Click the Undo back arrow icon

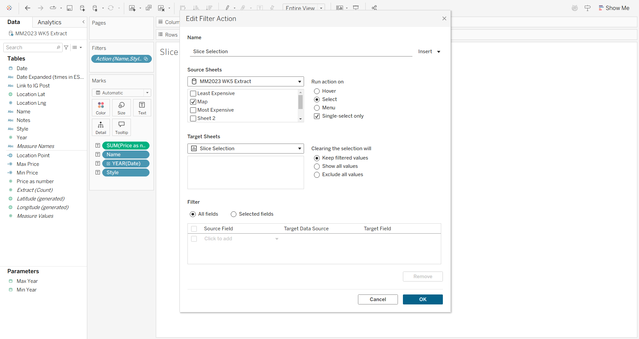pos(28,8)
